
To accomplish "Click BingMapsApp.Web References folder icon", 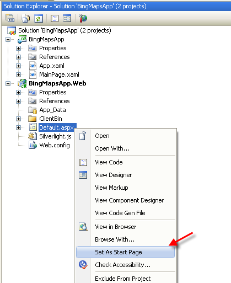I will click(x=33, y=101).
